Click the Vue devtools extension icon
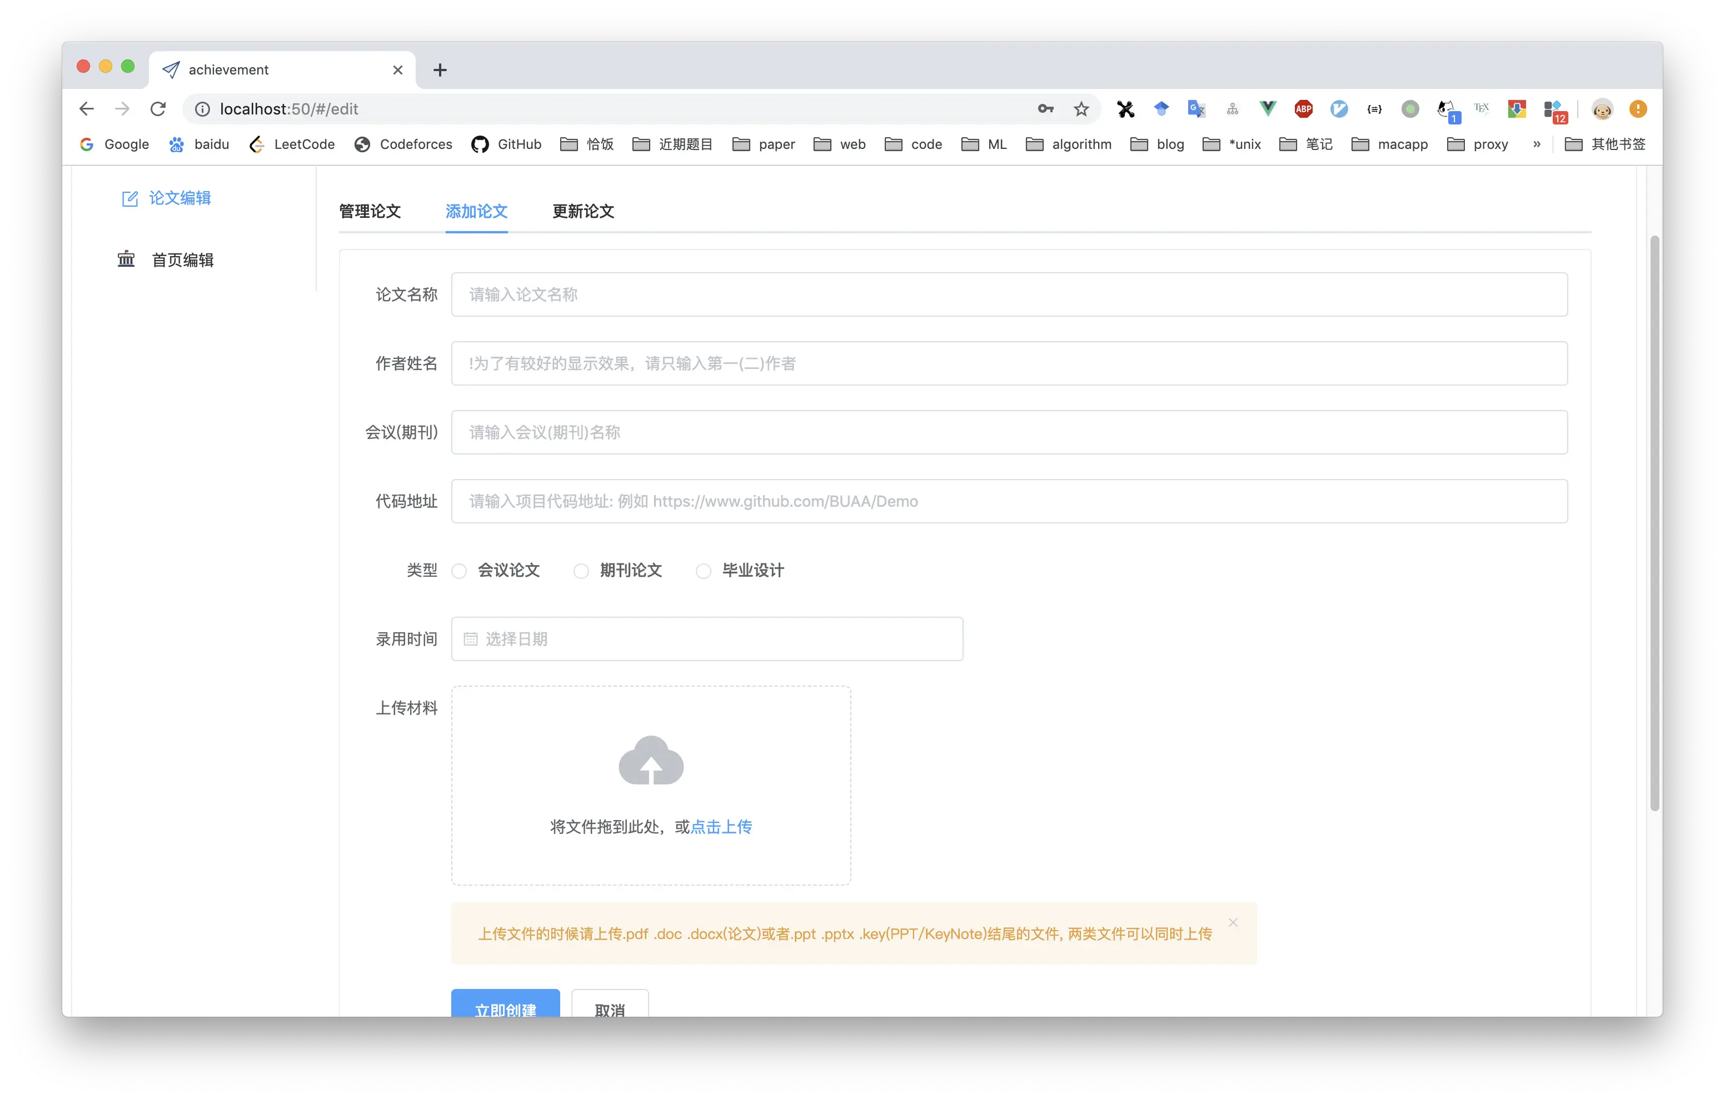This screenshot has height=1099, width=1725. click(x=1268, y=109)
